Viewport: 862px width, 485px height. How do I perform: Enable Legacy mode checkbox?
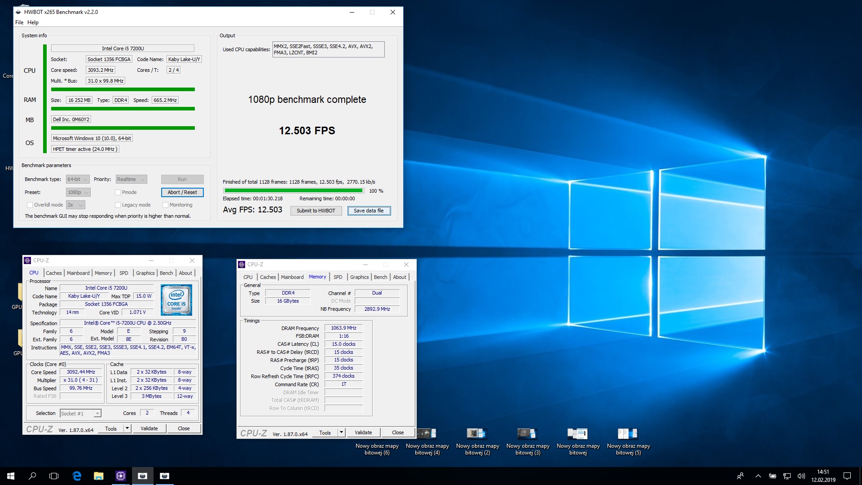click(118, 205)
